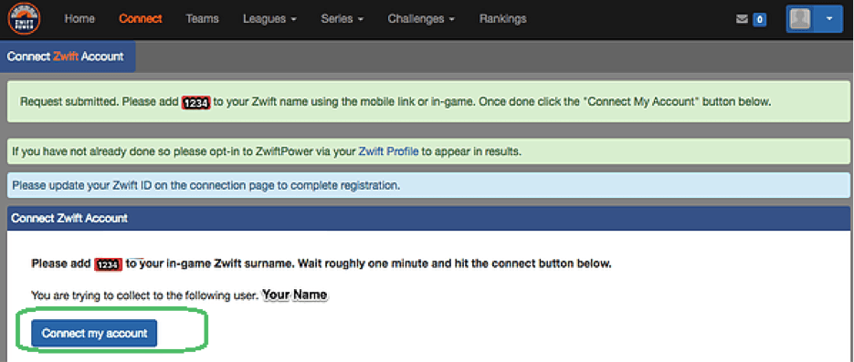
Task: Click the Connect my account button
Action: point(94,333)
